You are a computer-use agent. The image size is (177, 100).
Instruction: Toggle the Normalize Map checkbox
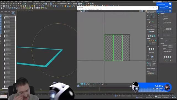pyautogui.click(x=163, y=24)
